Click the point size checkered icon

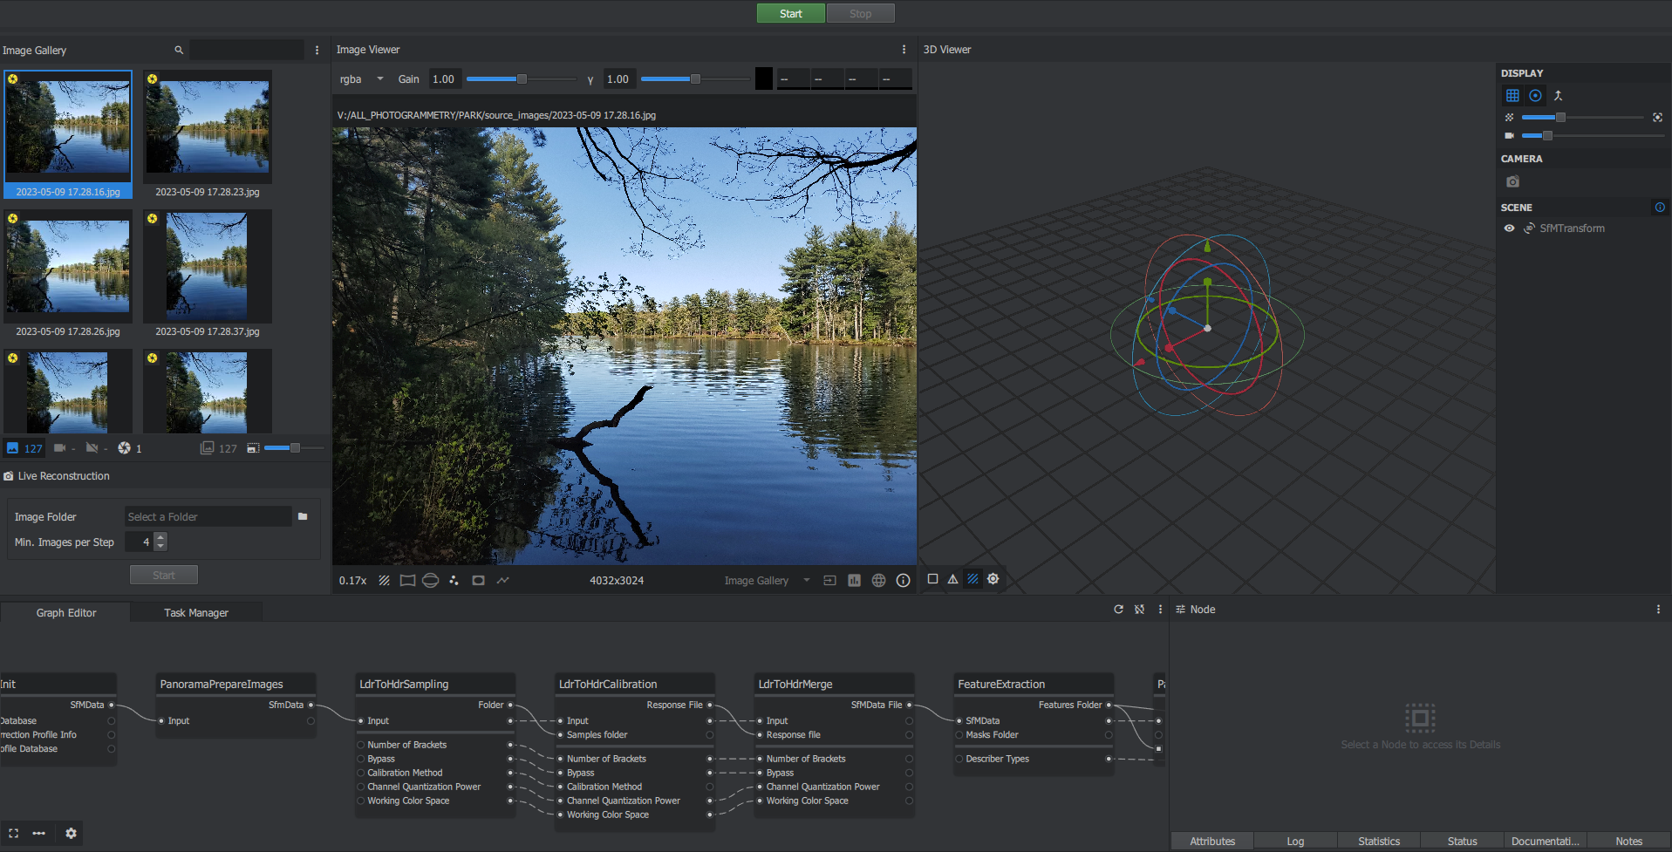point(1509,118)
